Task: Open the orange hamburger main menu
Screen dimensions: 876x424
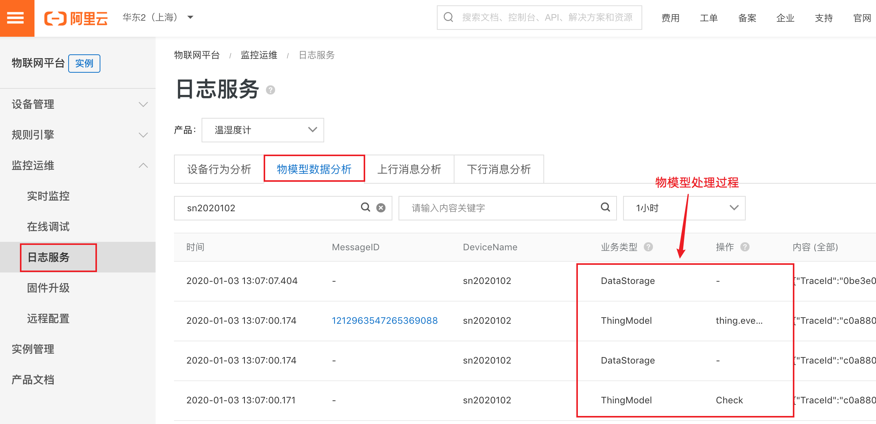Action: [16, 18]
